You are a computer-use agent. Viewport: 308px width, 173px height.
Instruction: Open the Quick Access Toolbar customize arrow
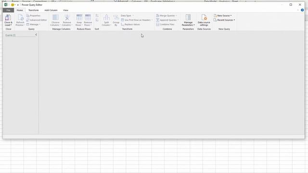(x=18, y=5)
